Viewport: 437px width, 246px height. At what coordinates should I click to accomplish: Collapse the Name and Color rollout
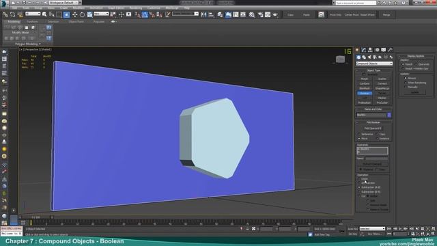click(373, 109)
